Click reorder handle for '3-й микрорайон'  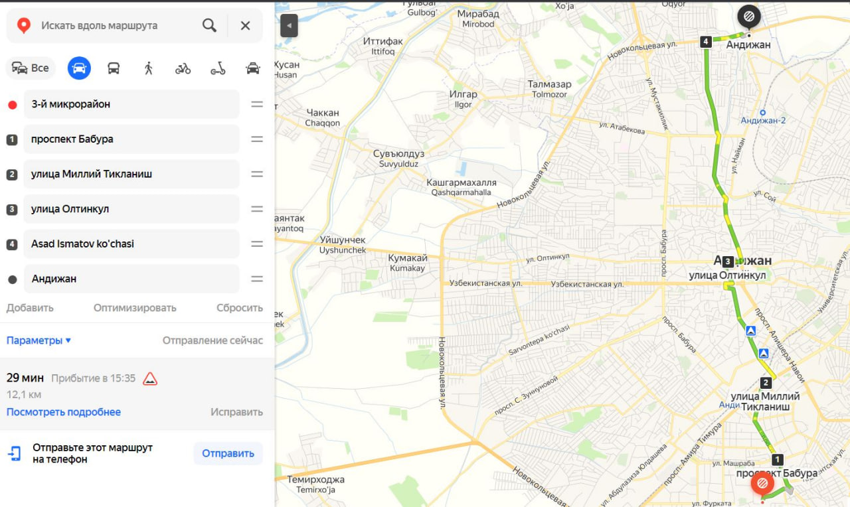click(257, 104)
